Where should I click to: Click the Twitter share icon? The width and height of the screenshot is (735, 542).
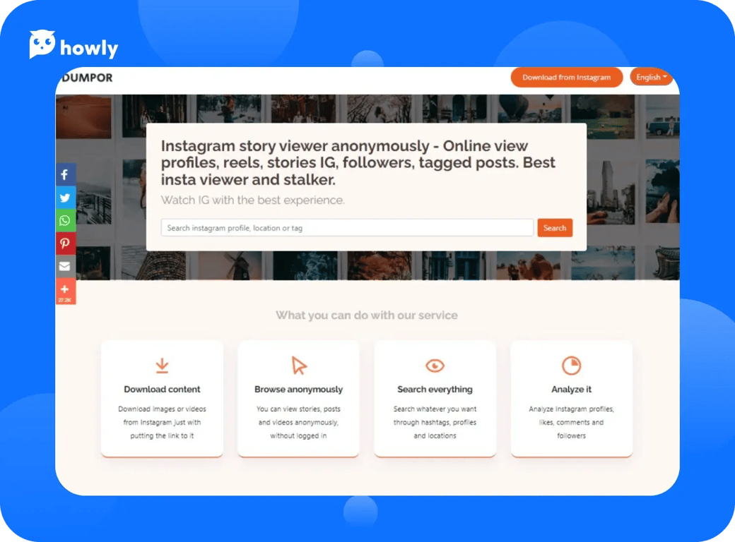[x=65, y=198]
